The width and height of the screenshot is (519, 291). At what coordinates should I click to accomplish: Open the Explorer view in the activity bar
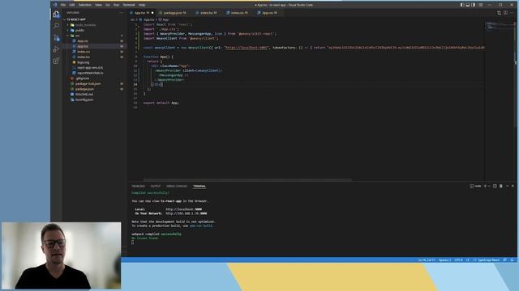point(56,15)
